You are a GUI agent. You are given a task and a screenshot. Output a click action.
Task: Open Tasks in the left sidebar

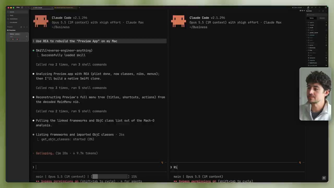(18, 15)
